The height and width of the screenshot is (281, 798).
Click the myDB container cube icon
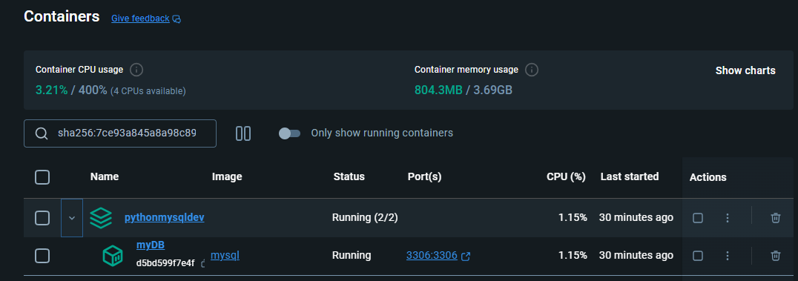[x=113, y=256]
